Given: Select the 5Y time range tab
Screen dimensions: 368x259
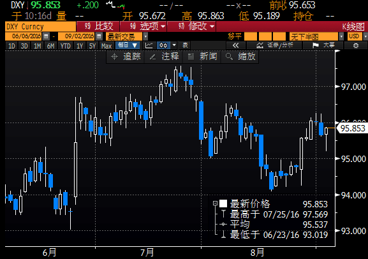Looking at the screenshot, I should click(x=92, y=46).
